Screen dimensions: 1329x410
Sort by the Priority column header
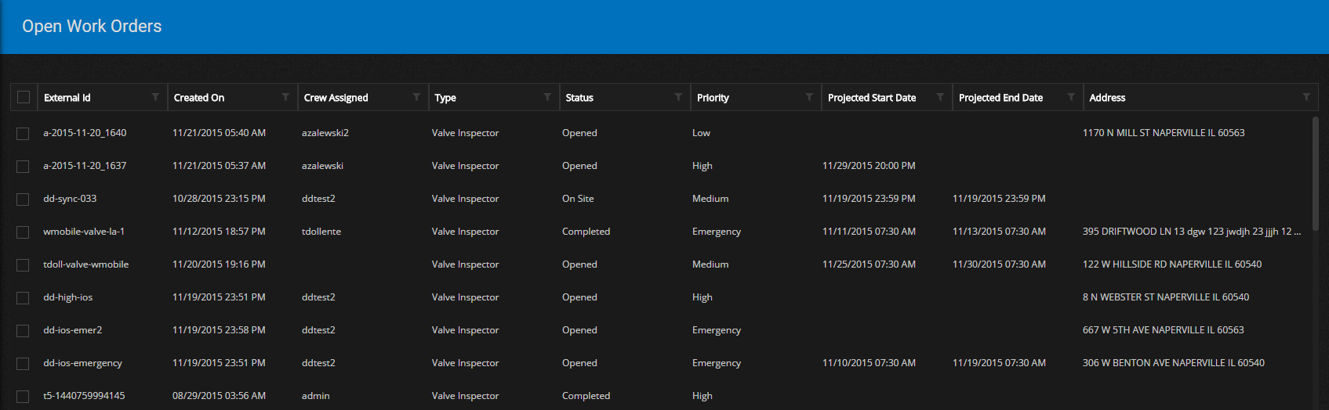click(x=713, y=98)
